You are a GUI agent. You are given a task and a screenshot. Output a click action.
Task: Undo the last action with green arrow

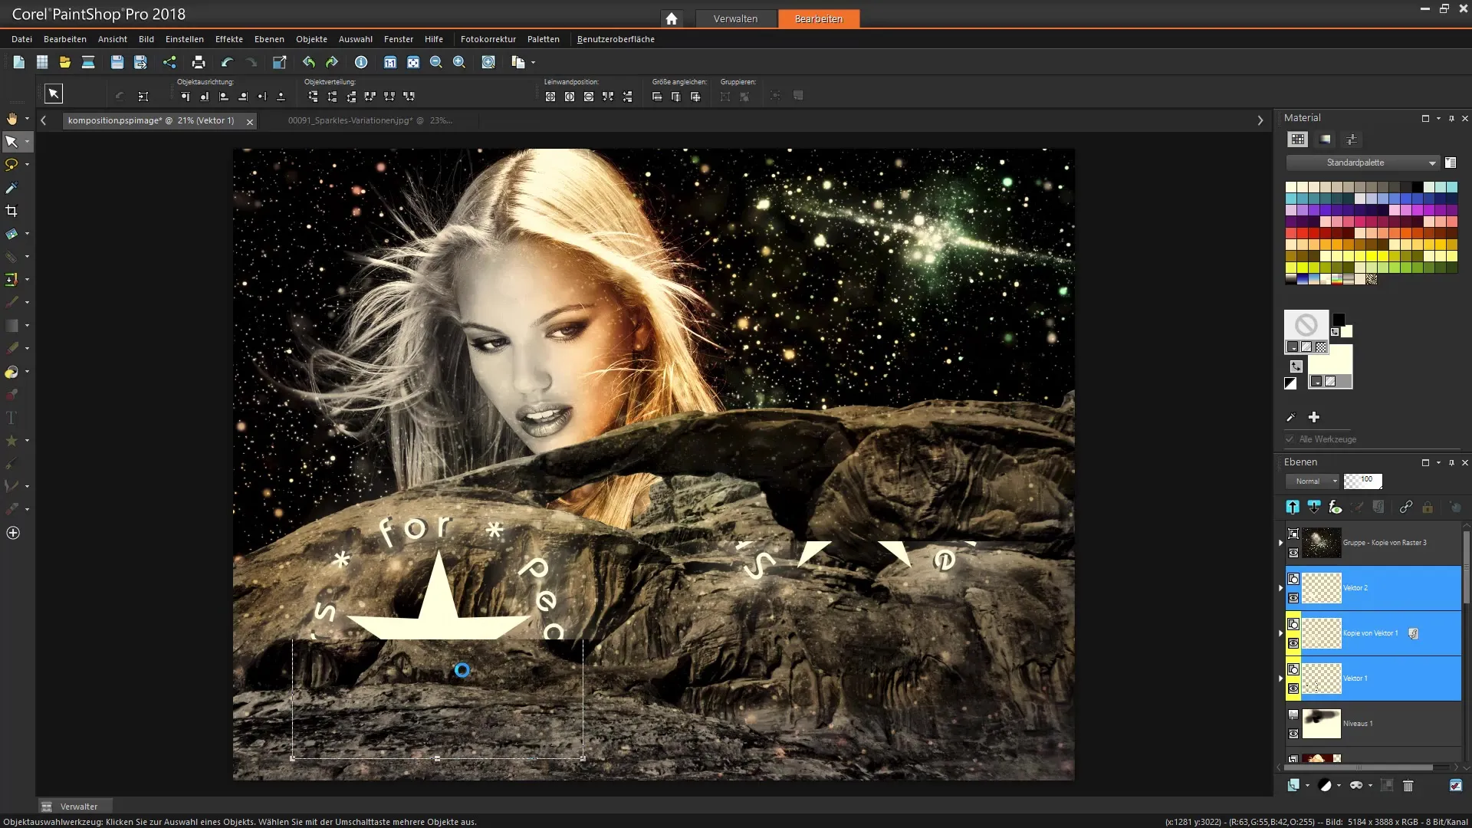coord(308,62)
